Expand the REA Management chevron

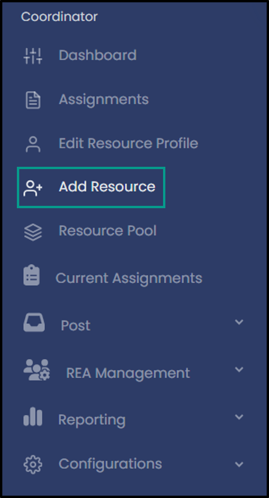click(x=239, y=369)
